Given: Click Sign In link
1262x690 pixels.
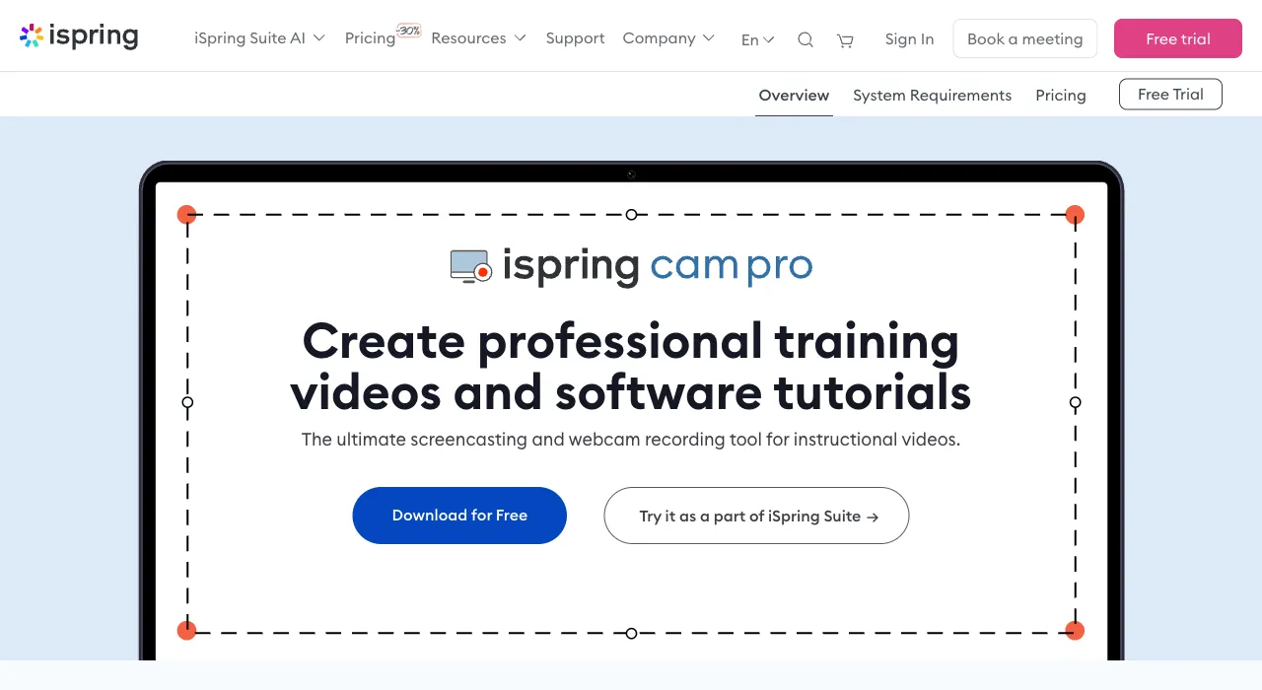Looking at the screenshot, I should point(909,39).
